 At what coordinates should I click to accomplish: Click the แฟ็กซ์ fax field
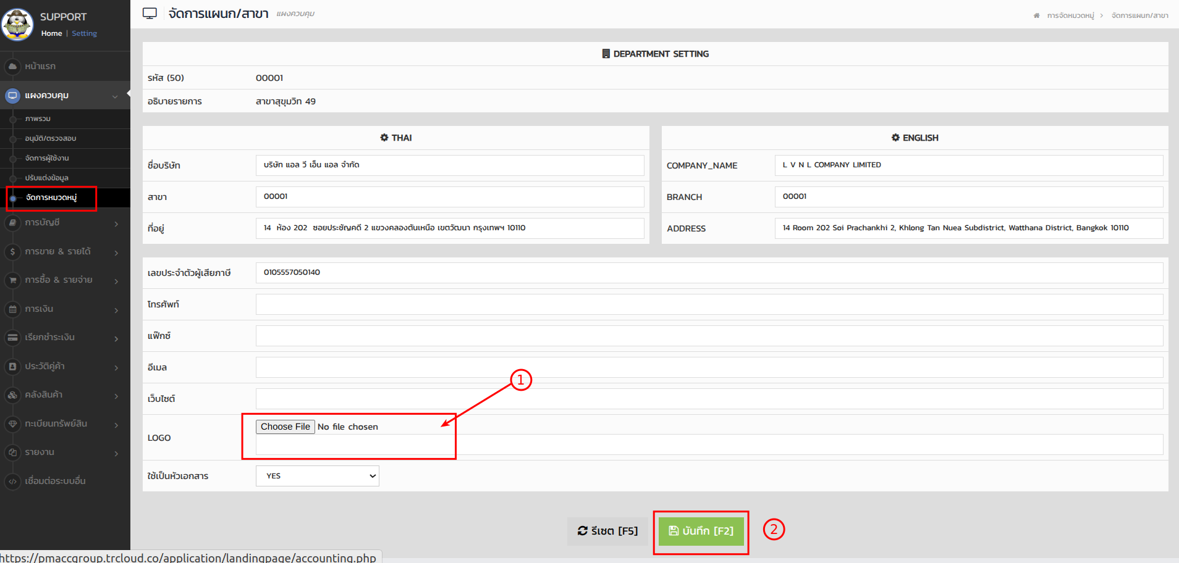(x=709, y=336)
